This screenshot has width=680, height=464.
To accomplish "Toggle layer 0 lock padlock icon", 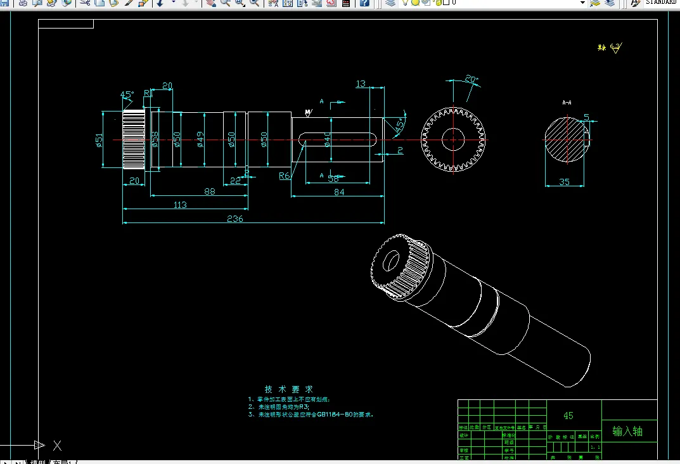I will pos(437,3).
